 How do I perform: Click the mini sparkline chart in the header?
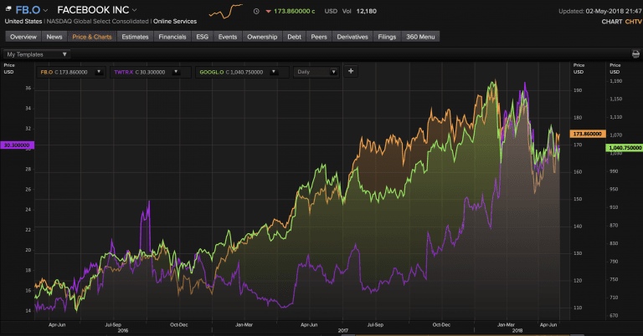coord(227,11)
